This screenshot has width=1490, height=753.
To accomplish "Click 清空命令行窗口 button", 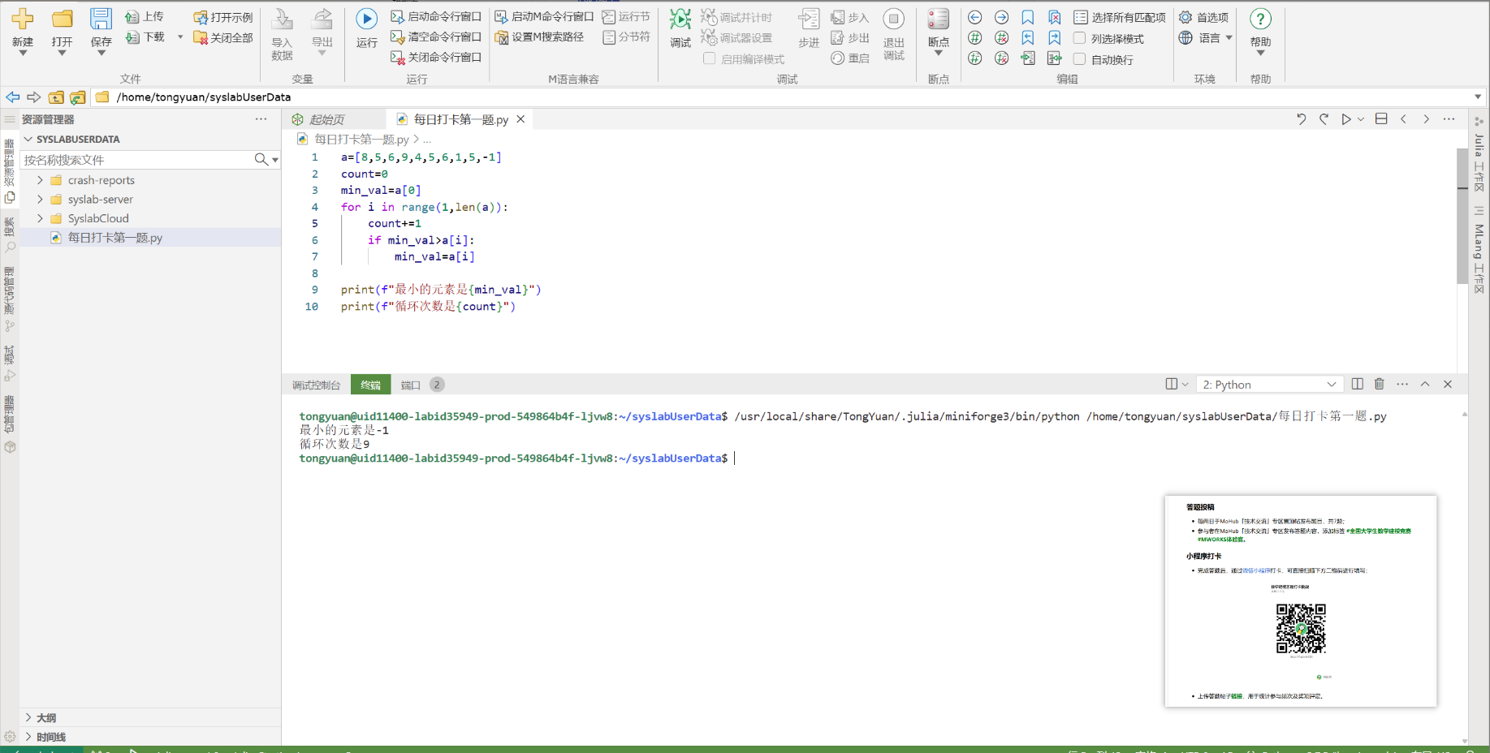I will click(x=436, y=37).
